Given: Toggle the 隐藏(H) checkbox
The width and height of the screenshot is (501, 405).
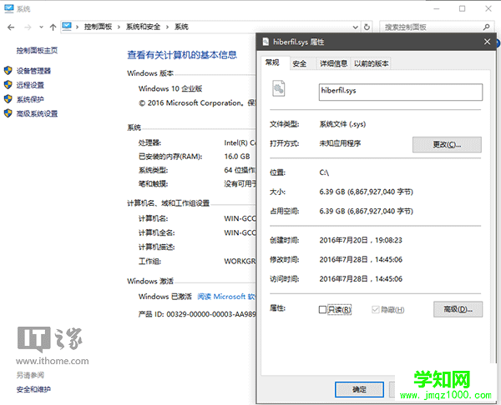Looking at the screenshot, I should [376, 309].
